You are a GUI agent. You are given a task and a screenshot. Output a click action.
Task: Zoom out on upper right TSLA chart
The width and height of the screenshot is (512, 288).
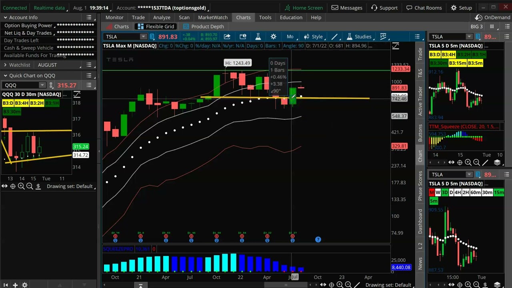click(x=476, y=162)
